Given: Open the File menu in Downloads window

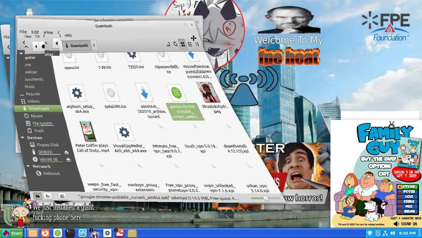Looking at the screenshot, I should [23, 32].
